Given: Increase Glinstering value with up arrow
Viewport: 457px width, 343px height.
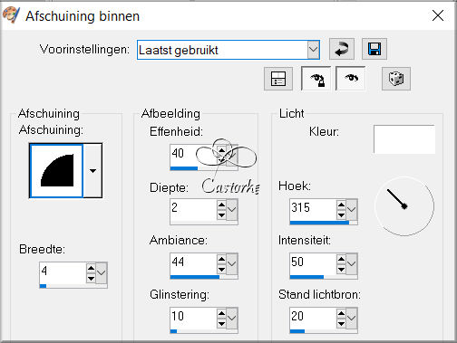Looking at the screenshot, I should click(221, 313).
